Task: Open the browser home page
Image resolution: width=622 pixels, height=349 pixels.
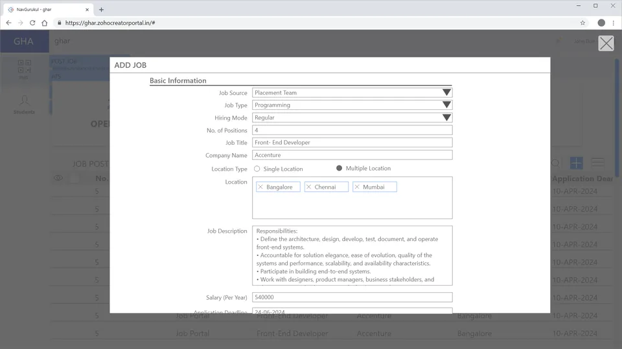Action: tap(45, 23)
